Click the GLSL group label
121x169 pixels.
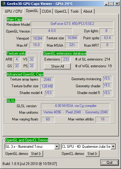pyautogui.click(x=11, y=101)
